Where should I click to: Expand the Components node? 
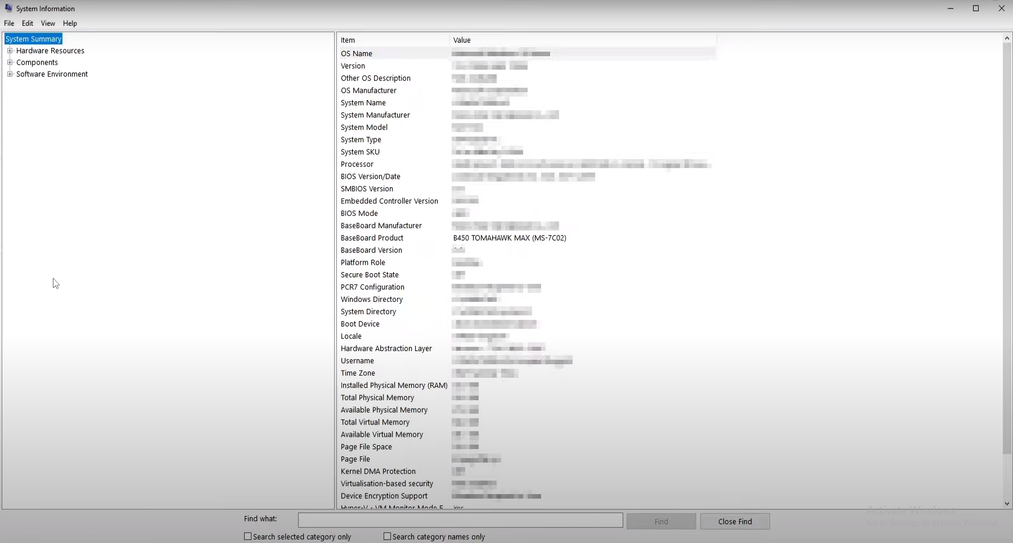10,62
